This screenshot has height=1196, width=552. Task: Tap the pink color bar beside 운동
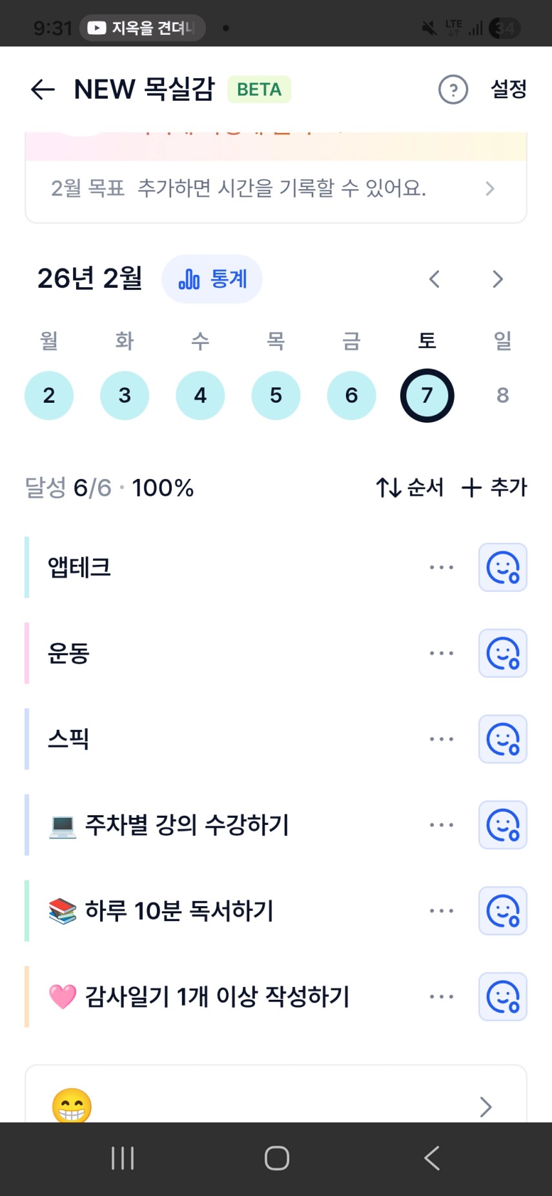[x=27, y=653]
